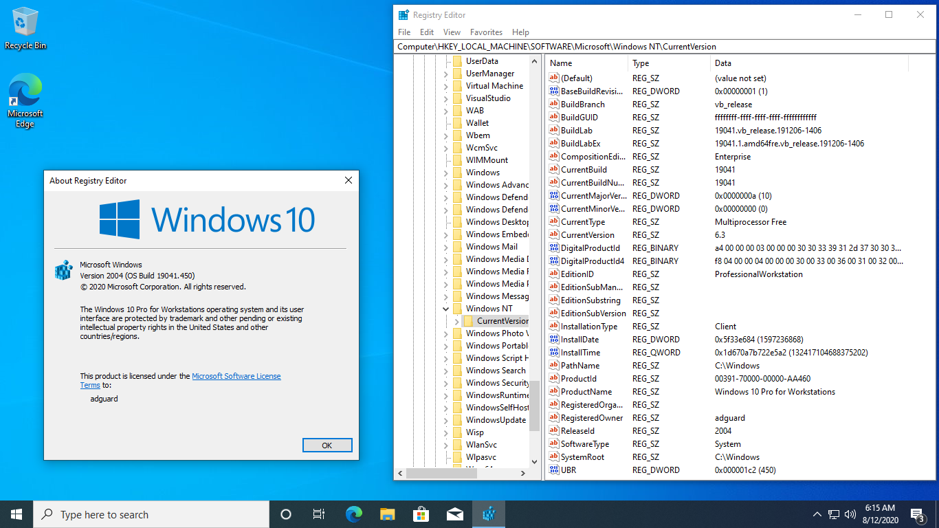Open the File menu
Image resolution: width=939 pixels, height=528 pixels.
tap(404, 32)
